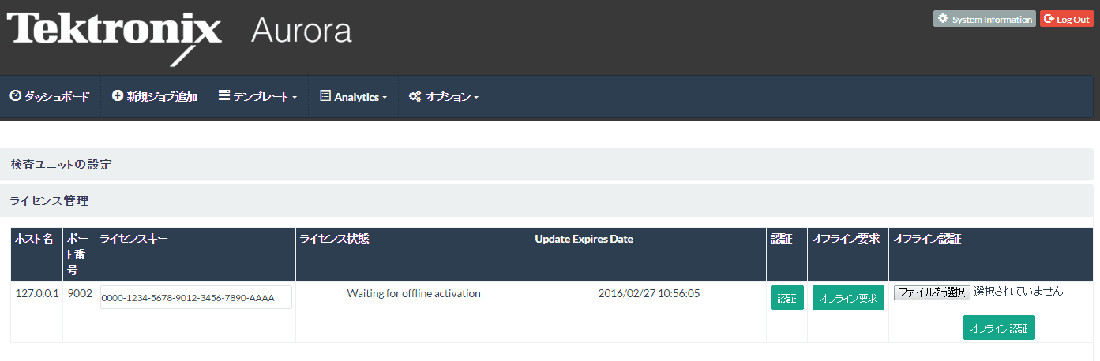Collapse the ライセンス管理 section
The width and height of the screenshot is (1100, 361).
(546, 201)
